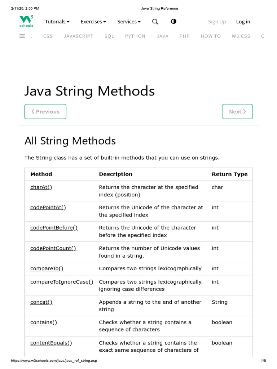Open the codePointBefore() method link

[x=54, y=228]
